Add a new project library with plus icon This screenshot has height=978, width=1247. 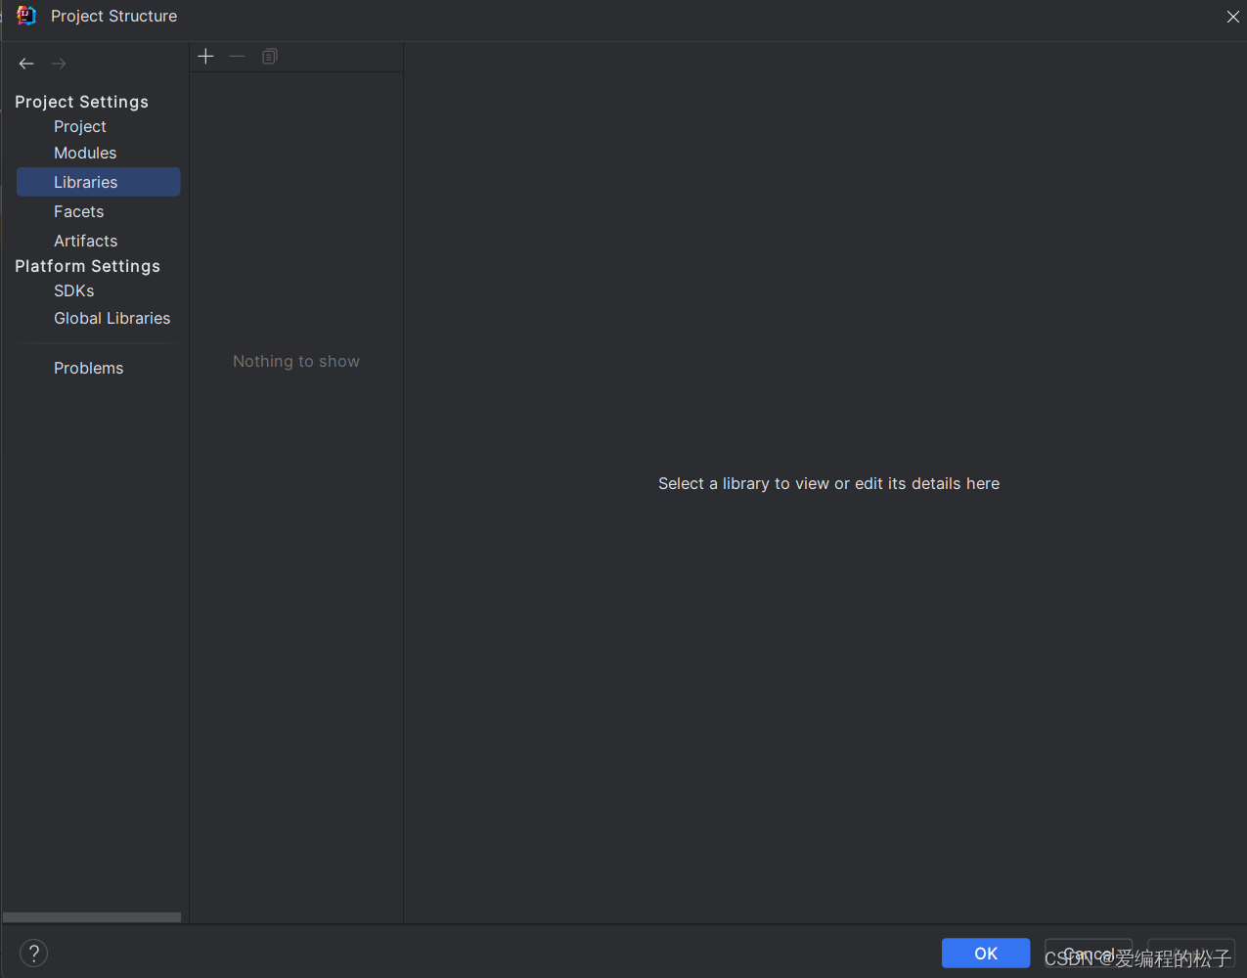205,57
